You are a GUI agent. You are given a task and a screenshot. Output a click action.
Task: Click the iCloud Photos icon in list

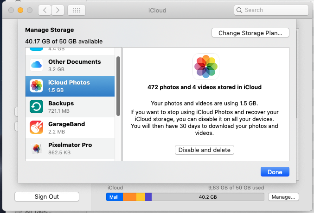click(x=37, y=86)
